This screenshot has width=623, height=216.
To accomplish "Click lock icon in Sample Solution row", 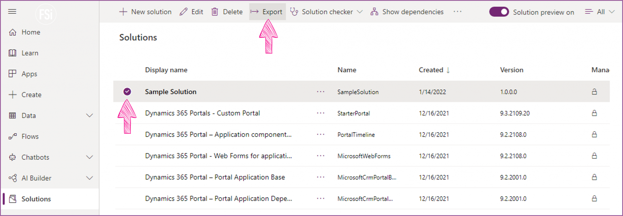I will 594,92.
